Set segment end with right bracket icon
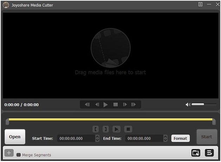This screenshot has height=162, width=221. tap(106, 129)
